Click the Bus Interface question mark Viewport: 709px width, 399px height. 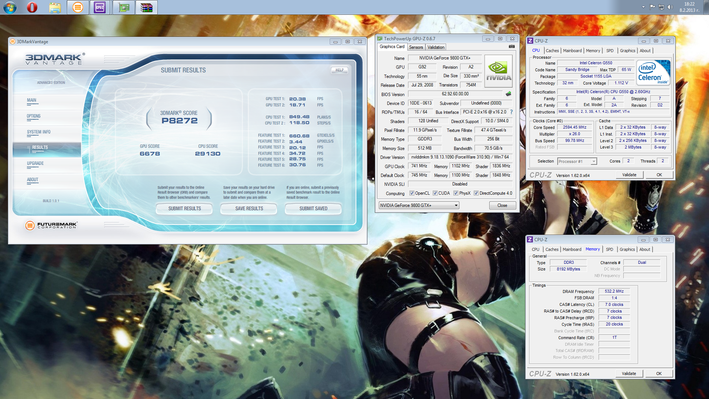(x=511, y=112)
